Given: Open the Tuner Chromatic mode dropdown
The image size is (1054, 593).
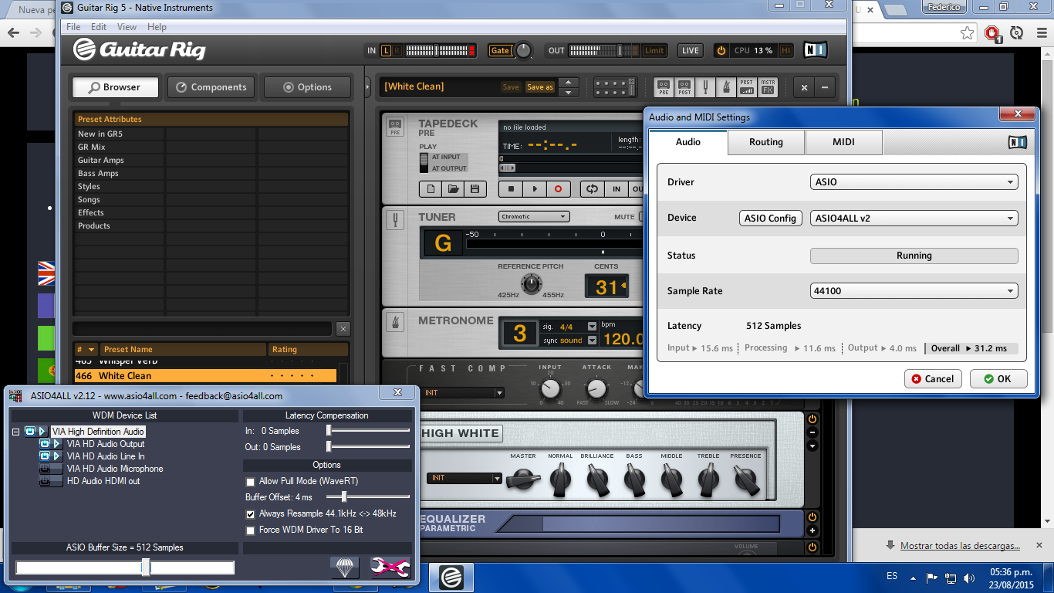Looking at the screenshot, I should pos(534,216).
